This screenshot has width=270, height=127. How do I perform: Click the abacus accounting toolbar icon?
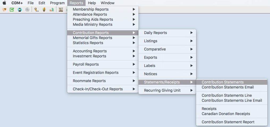click(61, 10)
